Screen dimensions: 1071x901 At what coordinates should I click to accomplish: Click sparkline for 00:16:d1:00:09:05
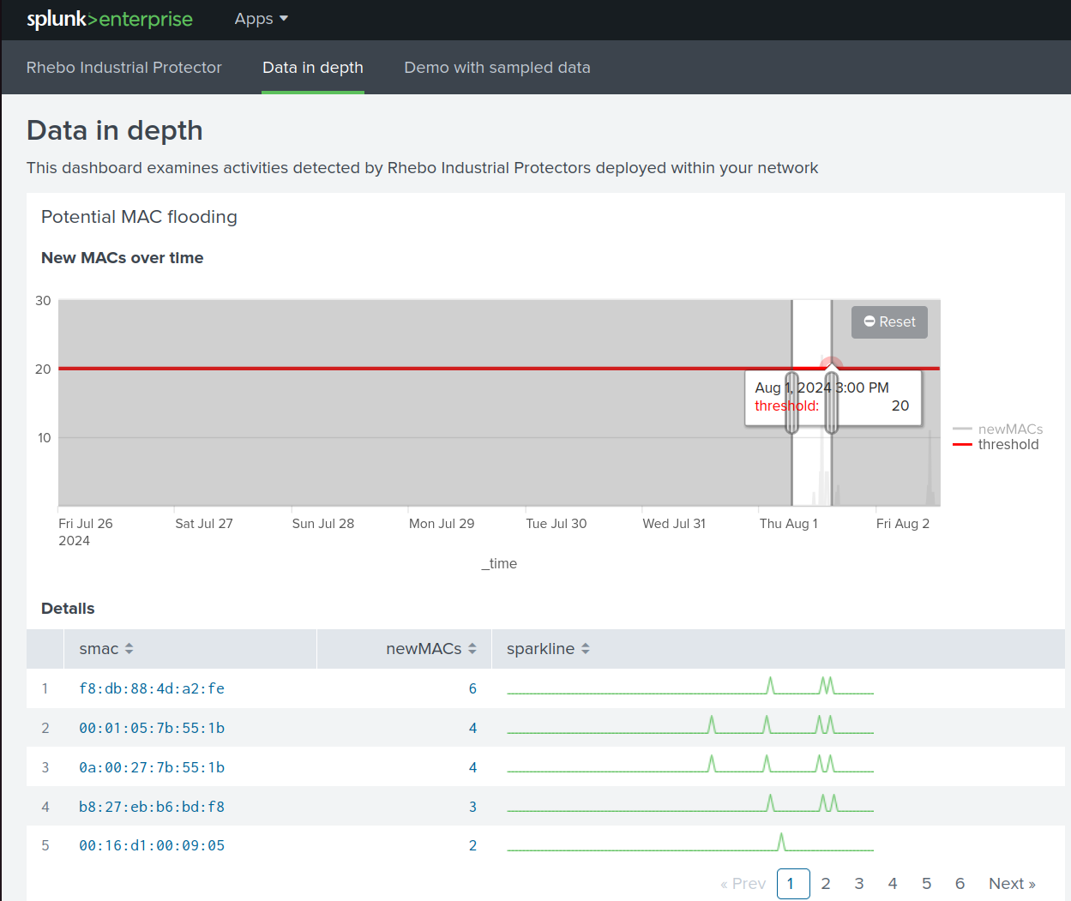point(690,843)
